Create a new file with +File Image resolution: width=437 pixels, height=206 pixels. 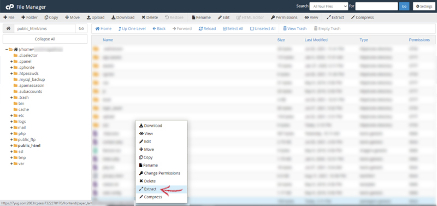click(9, 17)
